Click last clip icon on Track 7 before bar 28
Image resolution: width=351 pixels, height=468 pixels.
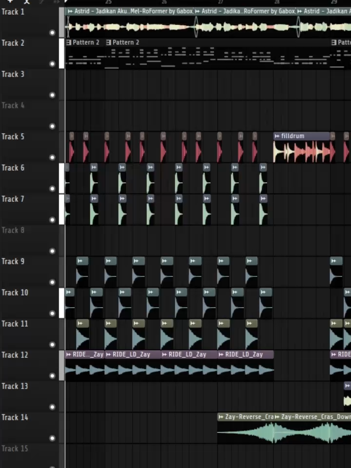coord(263,198)
